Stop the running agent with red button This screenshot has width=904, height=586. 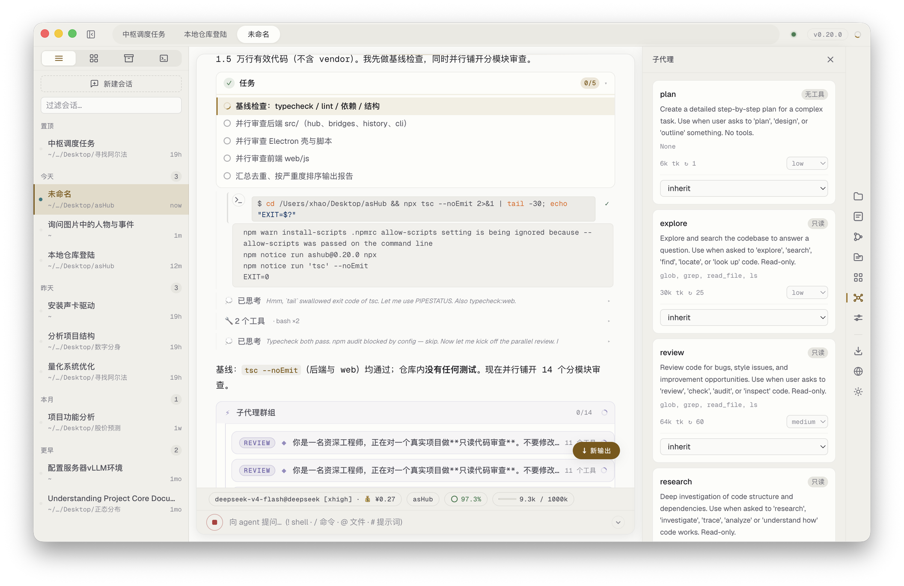214,522
